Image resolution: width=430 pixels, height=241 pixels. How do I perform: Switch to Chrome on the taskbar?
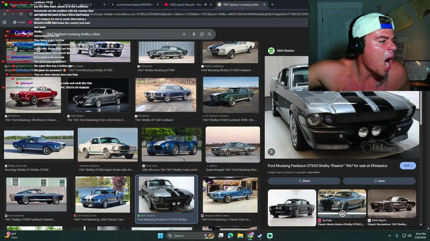250,236
